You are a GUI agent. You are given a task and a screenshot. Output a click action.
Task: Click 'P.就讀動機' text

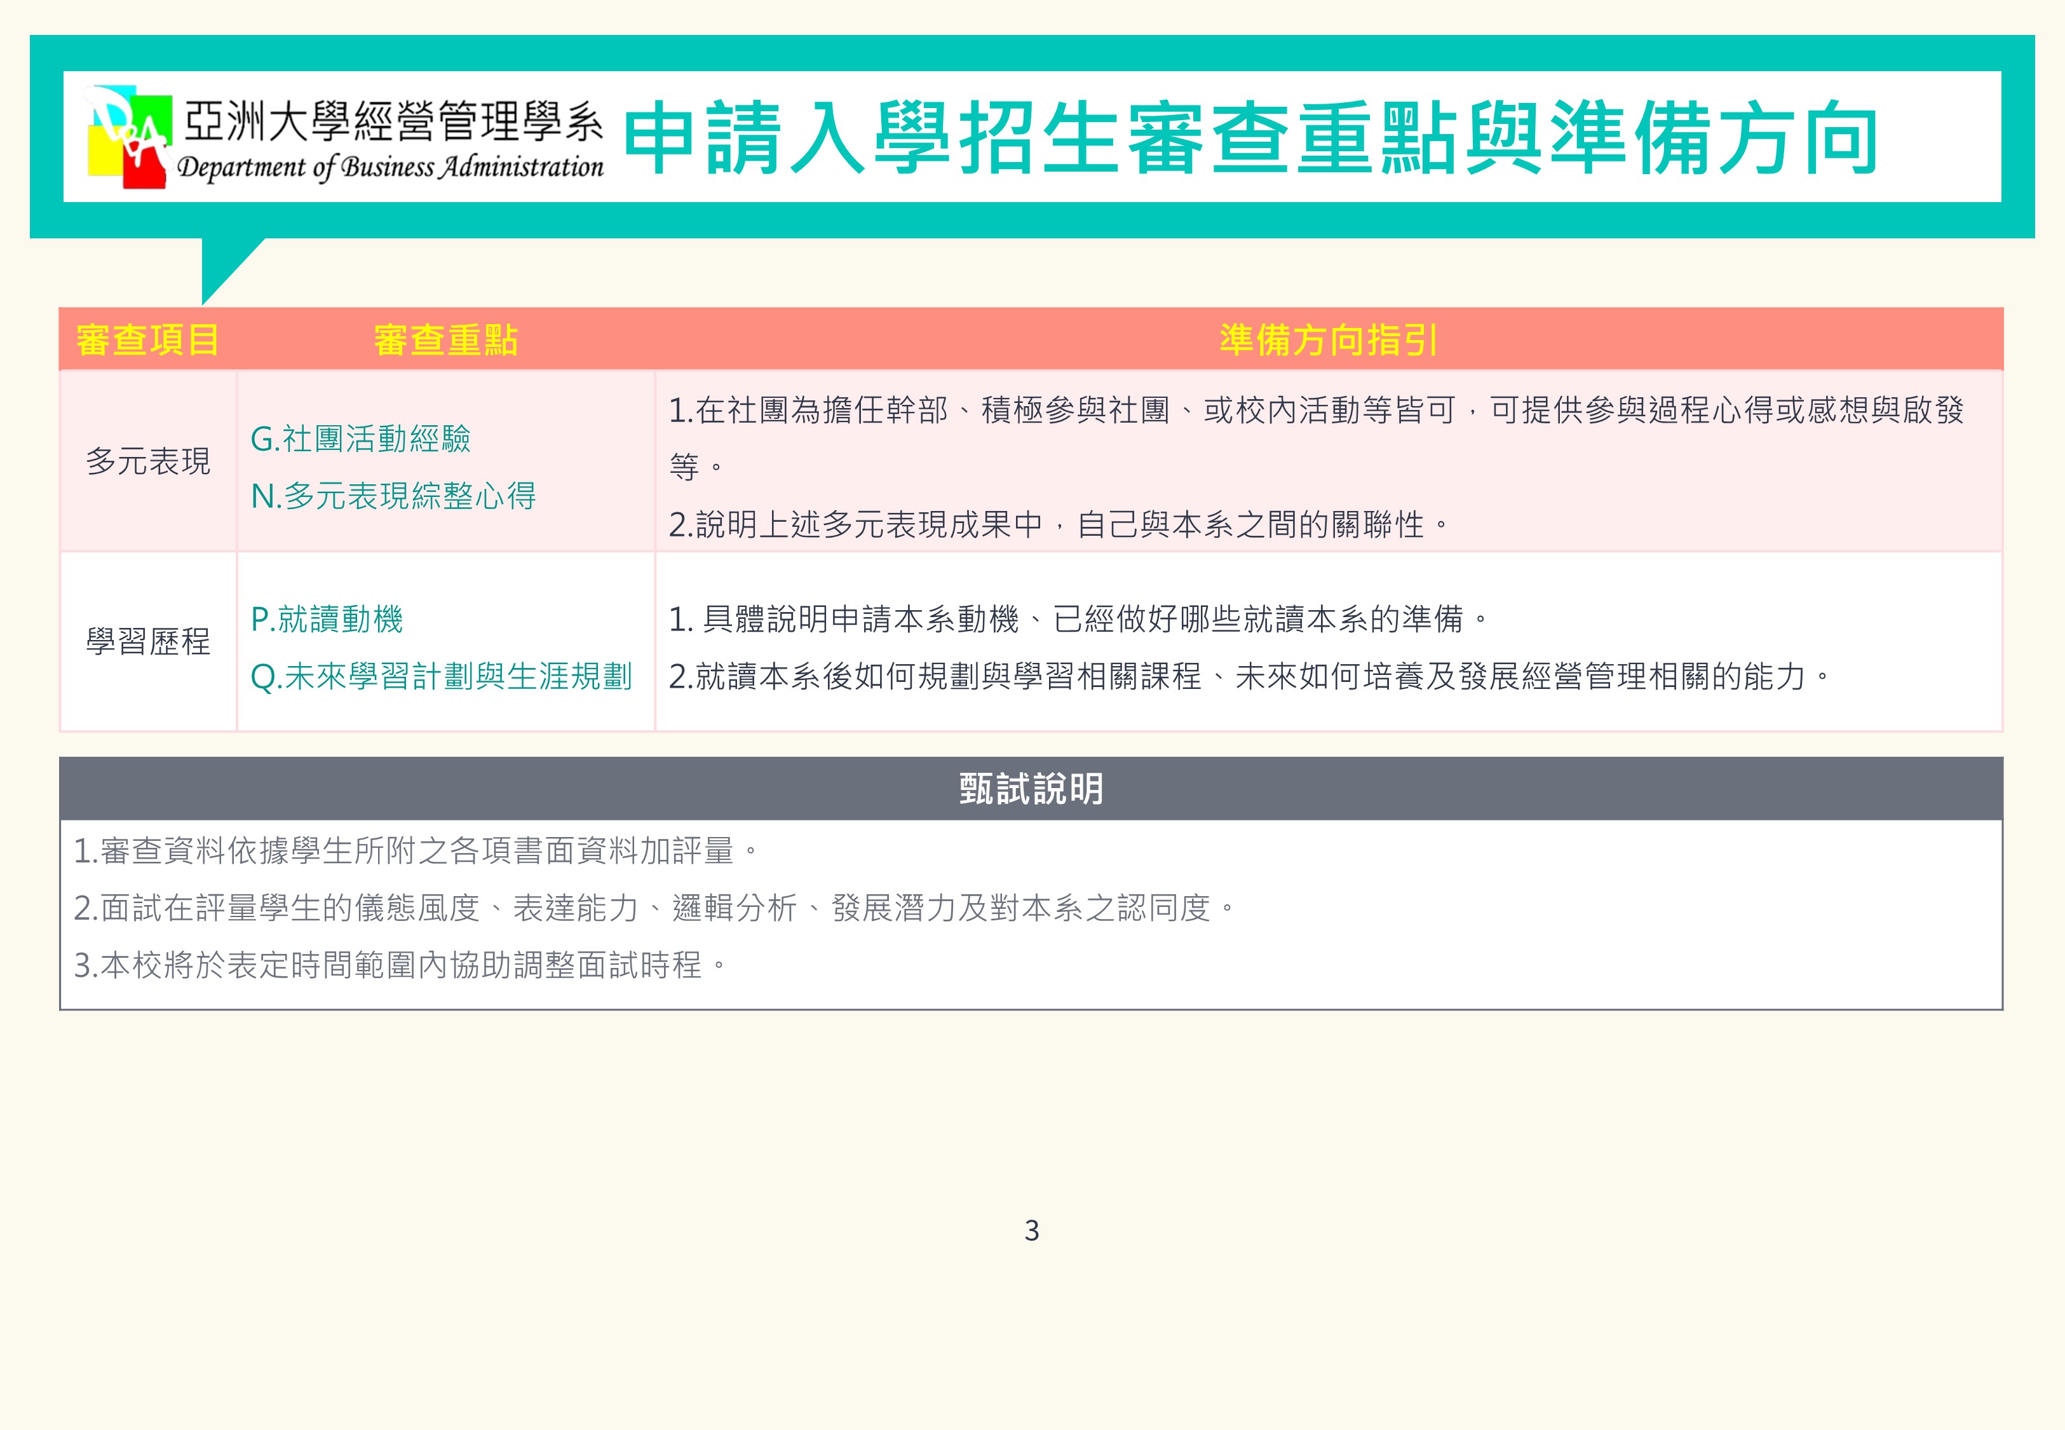pyautogui.click(x=327, y=619)
